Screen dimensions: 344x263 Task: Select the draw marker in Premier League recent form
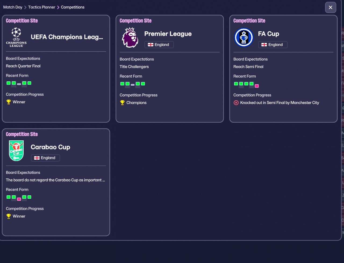tap(132, 85)
